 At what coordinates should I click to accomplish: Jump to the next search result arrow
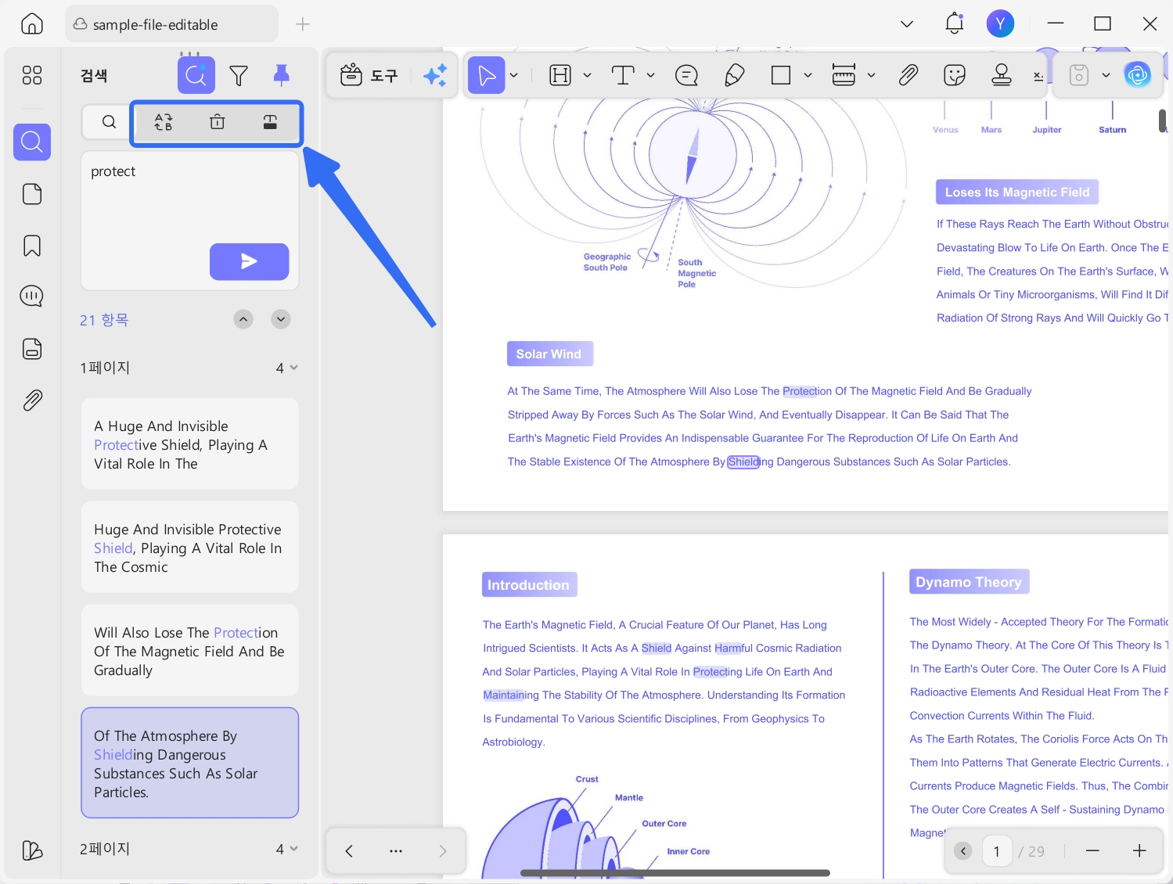point(281,319)
